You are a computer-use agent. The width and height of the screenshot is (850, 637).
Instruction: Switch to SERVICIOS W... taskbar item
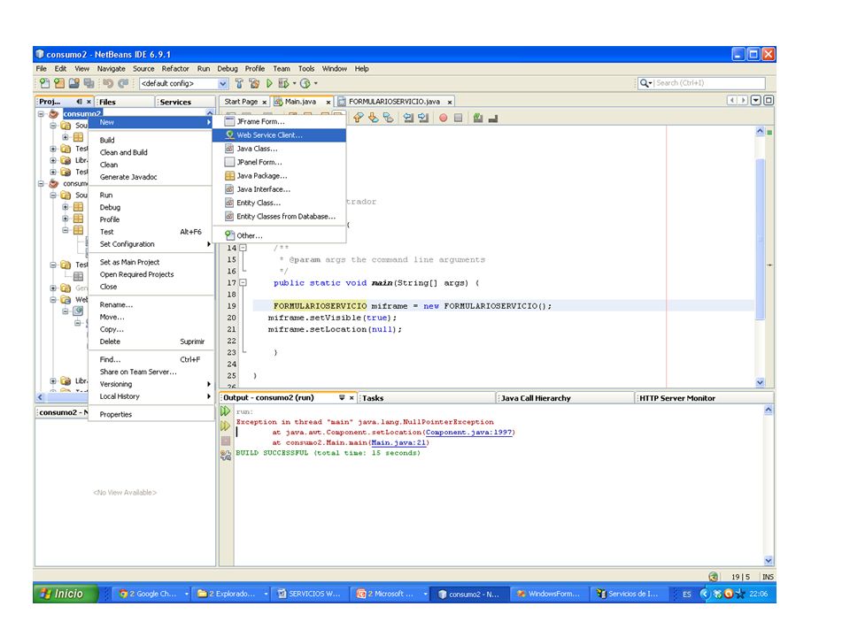point(309,594)
